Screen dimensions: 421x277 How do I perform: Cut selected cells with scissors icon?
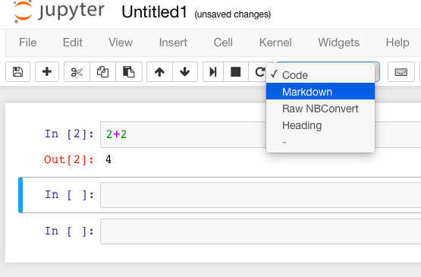click(x=77, y=72)
